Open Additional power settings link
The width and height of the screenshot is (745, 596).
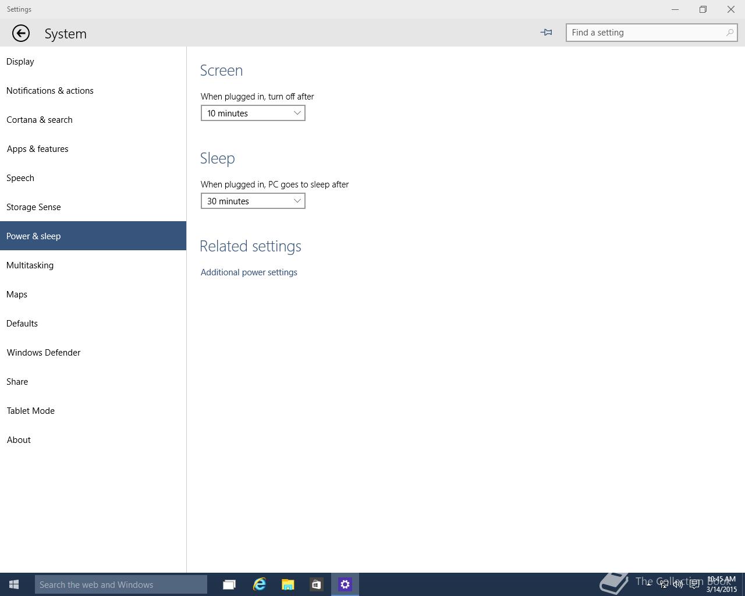(x=249, y=272)
